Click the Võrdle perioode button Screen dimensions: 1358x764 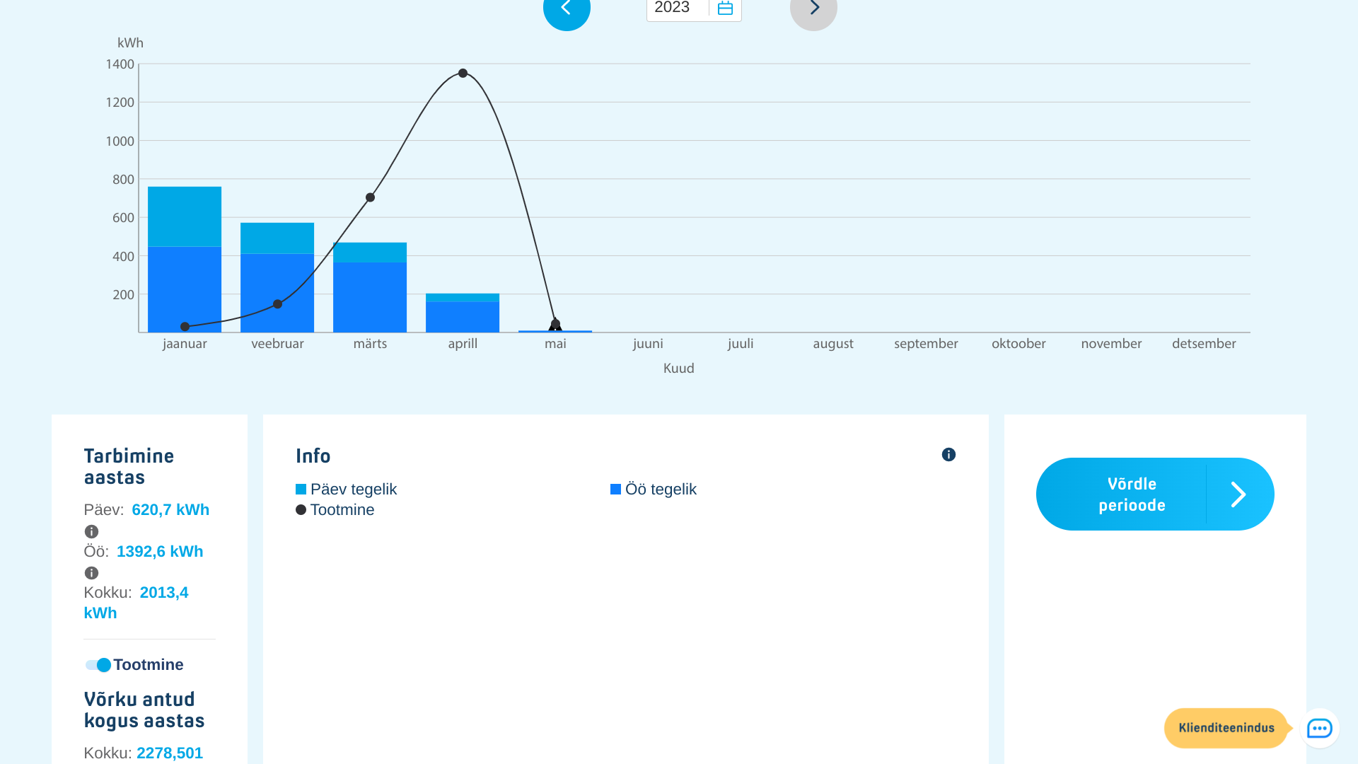(1132, 494)
